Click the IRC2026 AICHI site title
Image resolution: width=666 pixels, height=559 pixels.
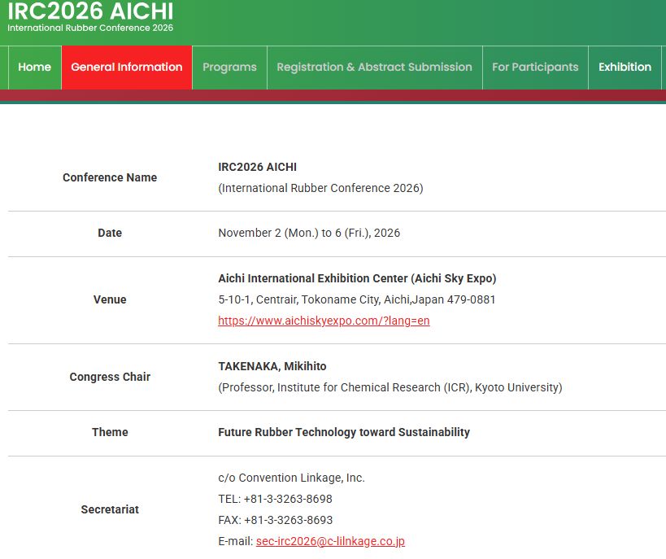(90, 11)
